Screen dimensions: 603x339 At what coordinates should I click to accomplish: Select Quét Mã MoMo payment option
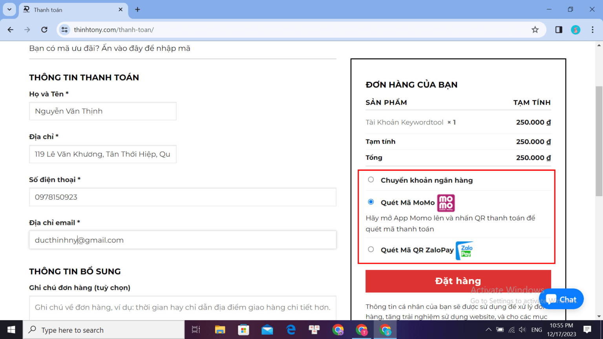[x=371, y=202]
